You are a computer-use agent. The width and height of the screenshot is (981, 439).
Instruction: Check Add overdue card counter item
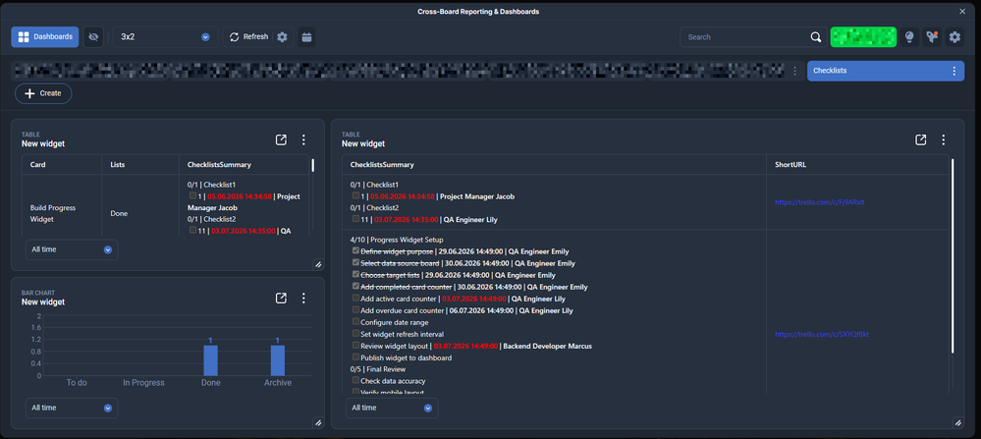click(356, 310)
